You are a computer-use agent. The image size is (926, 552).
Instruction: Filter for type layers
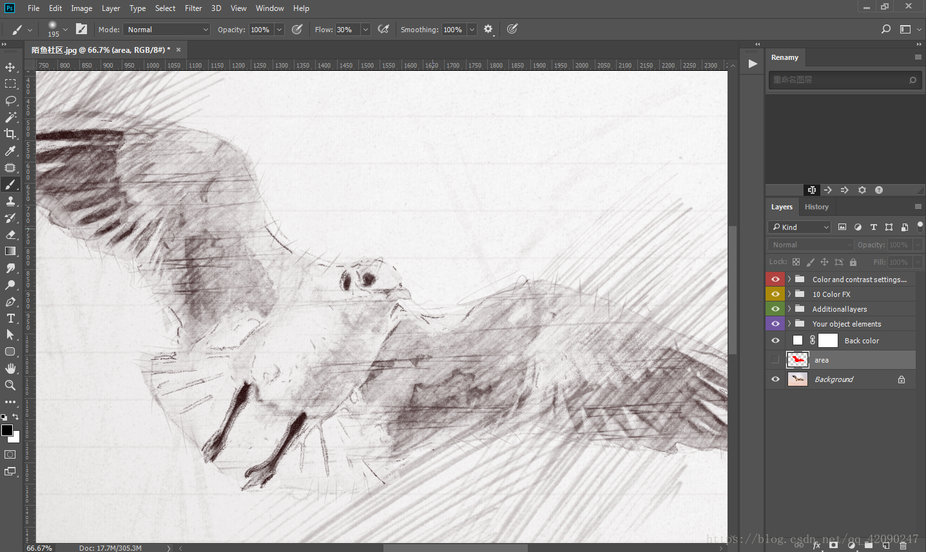[x=873, y=227]
